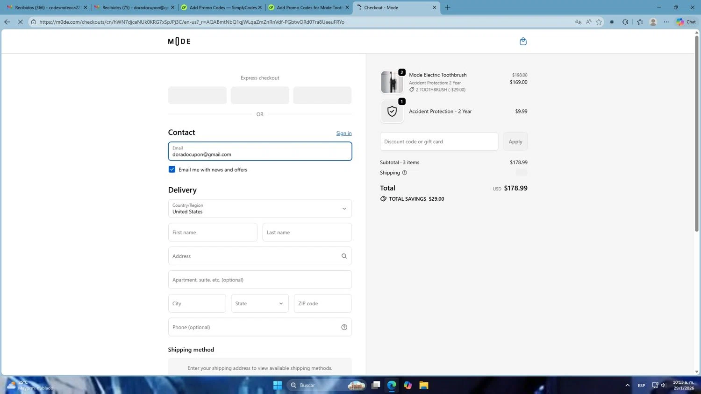Click the Address input field
This screenshot has height=394, width=701.
tap(260, 256)
